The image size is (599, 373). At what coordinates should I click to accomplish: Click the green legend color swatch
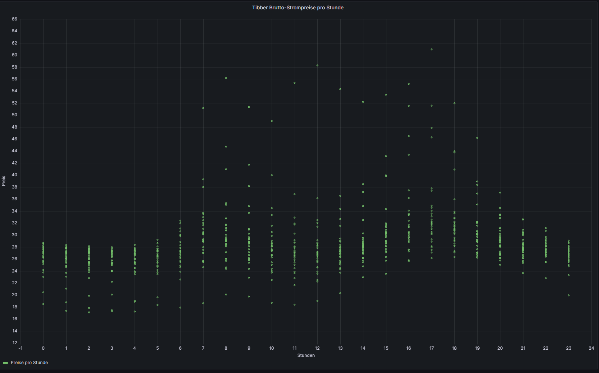click(x=5, y=363)
